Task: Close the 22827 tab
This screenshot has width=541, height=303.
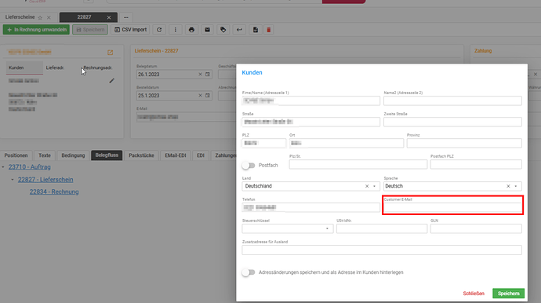Action: tap(109, 17)
